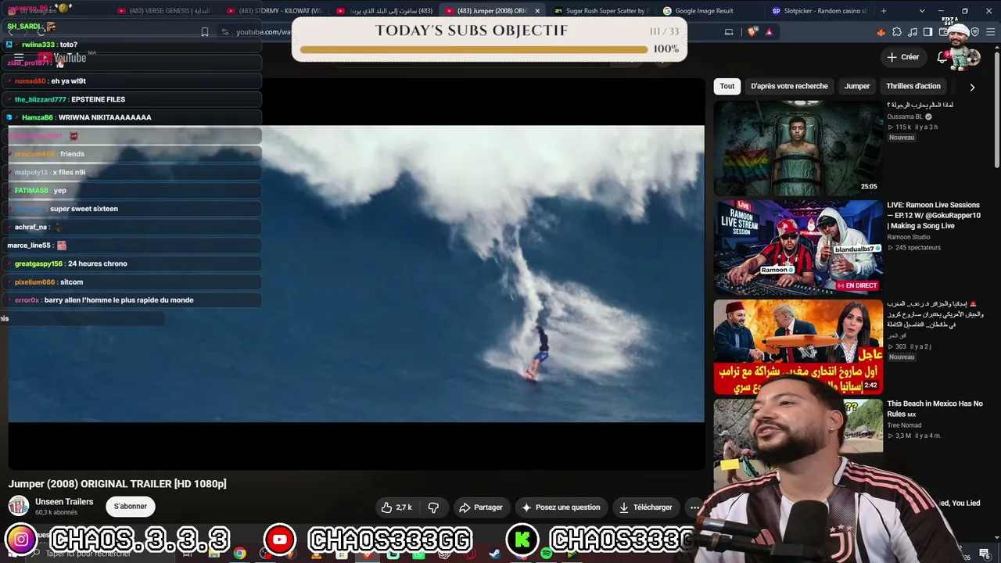Open Google Chrome from the taskbar
1001x563 pixels.
click(240, 554)
